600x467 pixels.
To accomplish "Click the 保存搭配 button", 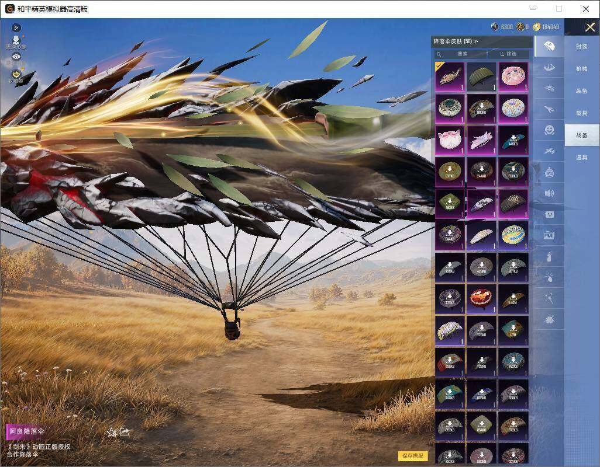I will (x=412, y=455).
